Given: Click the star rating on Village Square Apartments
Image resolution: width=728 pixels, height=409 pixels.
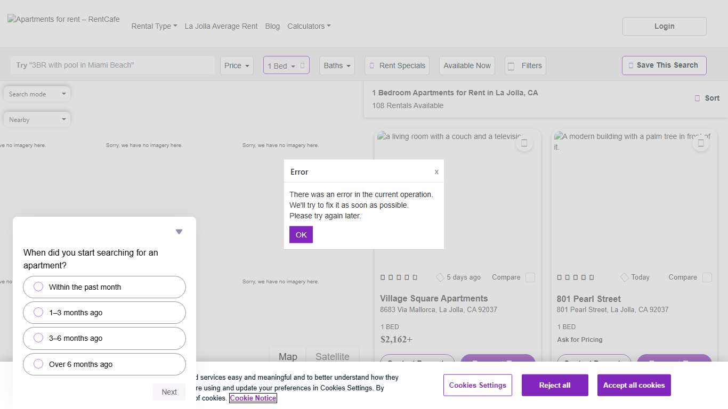Looking at the screenshot, I should pyautogui.click(x=399, y=277).
